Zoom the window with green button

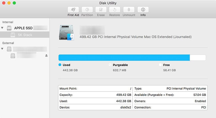(14, 3)
